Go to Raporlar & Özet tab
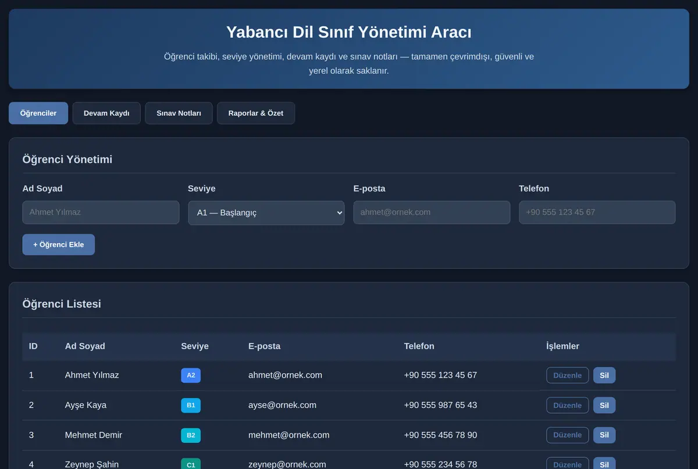Image resolution: width=698 pixels, height=469 pixels. tap(256, 113)
